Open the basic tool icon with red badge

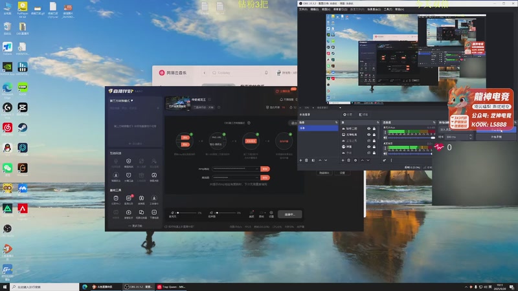click(x=128, y=200)
